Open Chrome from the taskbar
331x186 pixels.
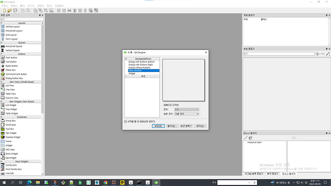(105, 182)
